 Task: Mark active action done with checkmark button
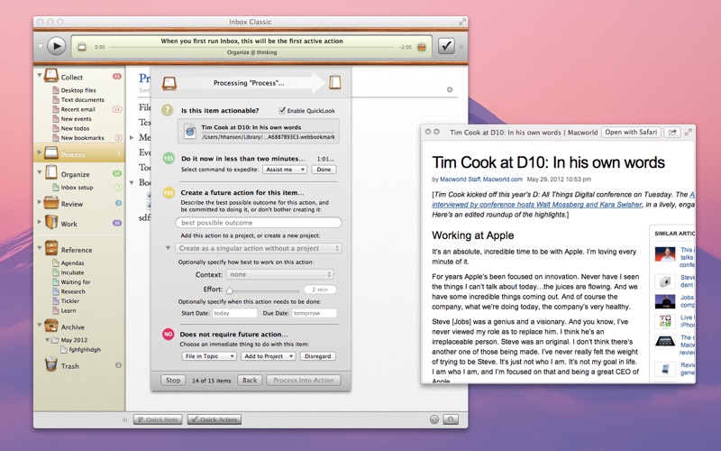coord(446,46)
